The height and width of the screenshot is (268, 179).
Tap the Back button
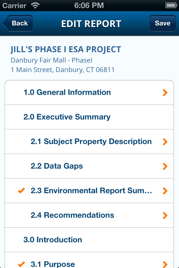tap(18, 23)
